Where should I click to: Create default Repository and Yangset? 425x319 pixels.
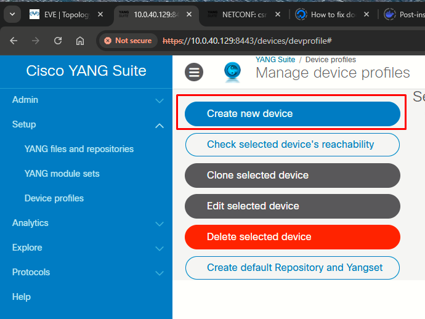293,268
